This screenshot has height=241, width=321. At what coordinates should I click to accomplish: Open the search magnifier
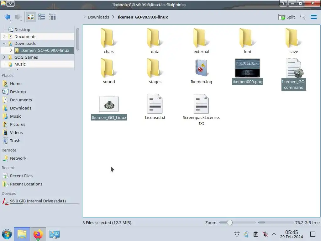[303, 17]
